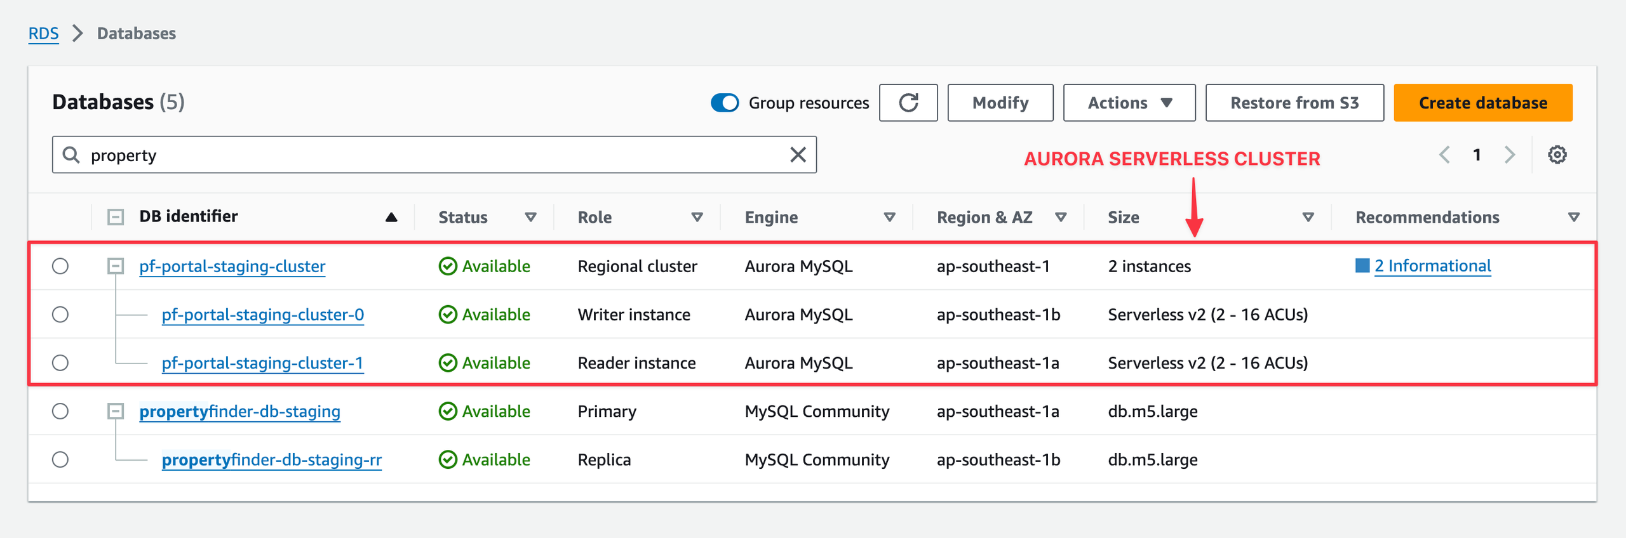Open pf-portal-staging-cluster link
This screenshot has height=538, width=1626.
232,266
